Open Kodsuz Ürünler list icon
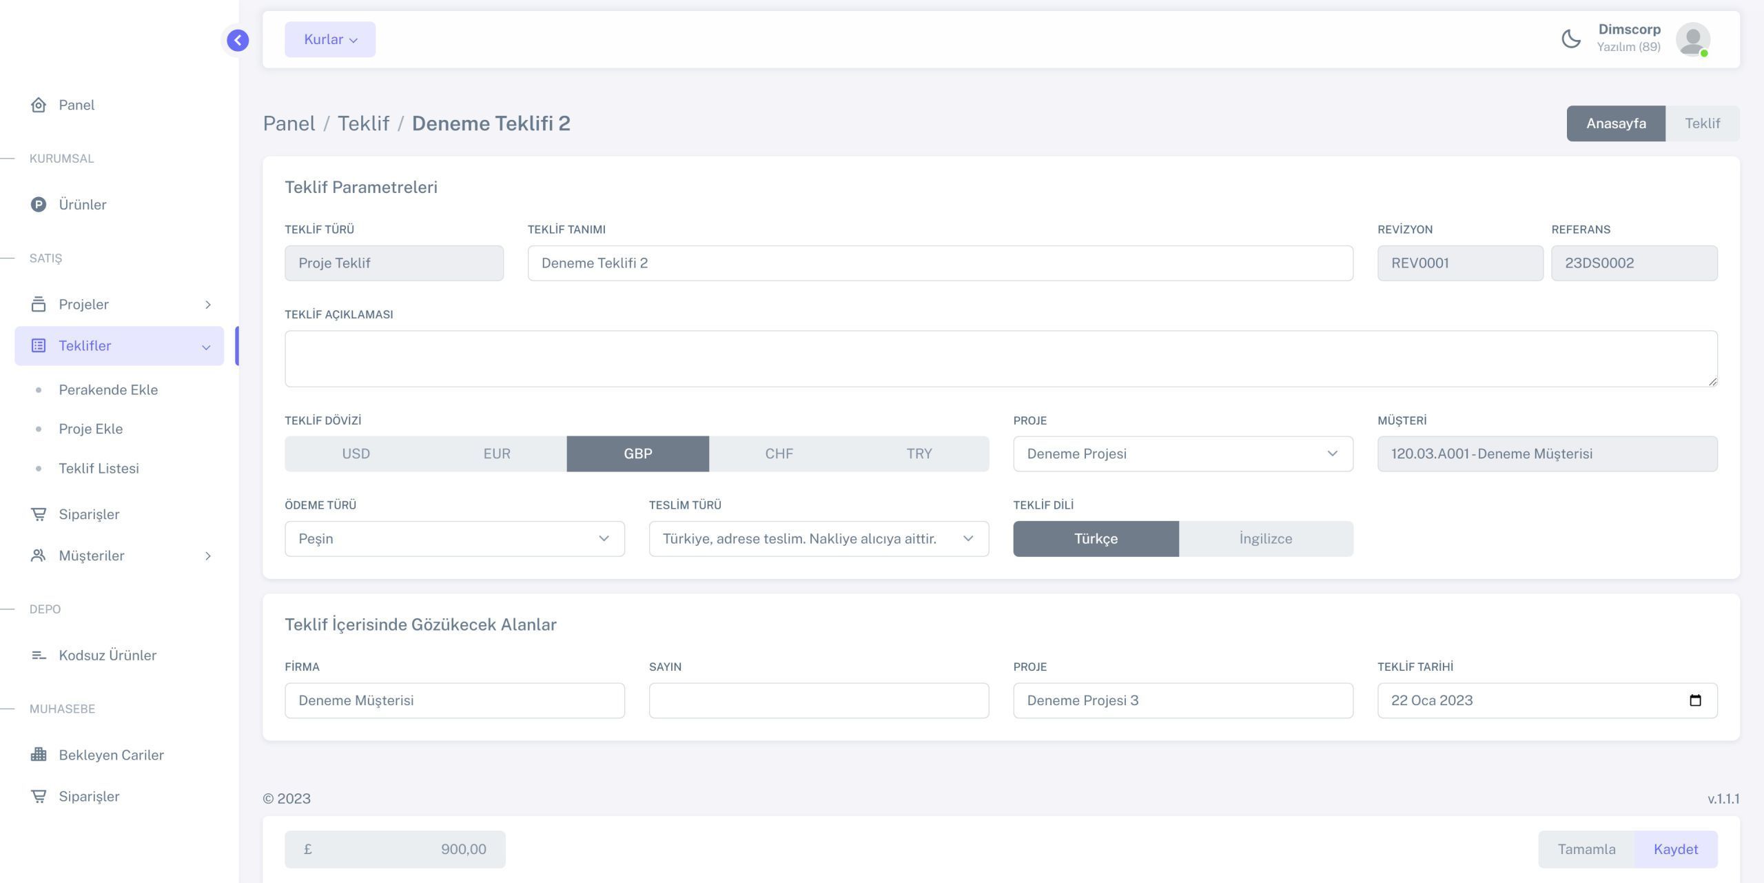The width and height of the screenshot is (1764, 883). 39,655
